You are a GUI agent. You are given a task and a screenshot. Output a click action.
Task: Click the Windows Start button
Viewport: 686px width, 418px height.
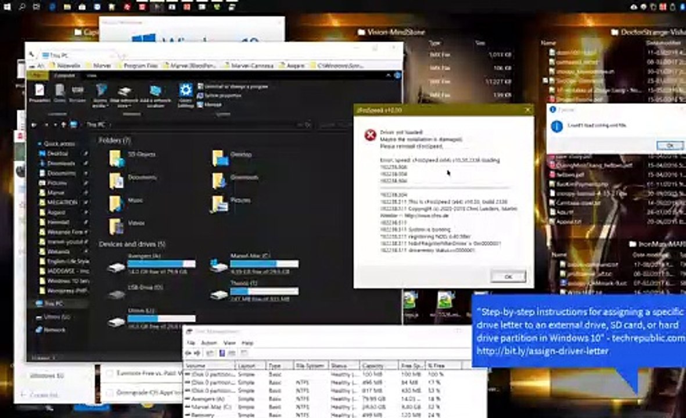[x=7, y=6]
